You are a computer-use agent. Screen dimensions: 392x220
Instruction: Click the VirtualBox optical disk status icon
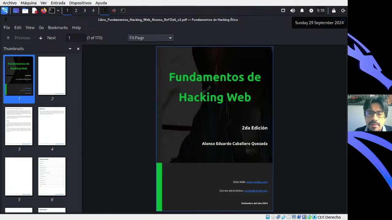pyautogui.click(x=273, y=217)
